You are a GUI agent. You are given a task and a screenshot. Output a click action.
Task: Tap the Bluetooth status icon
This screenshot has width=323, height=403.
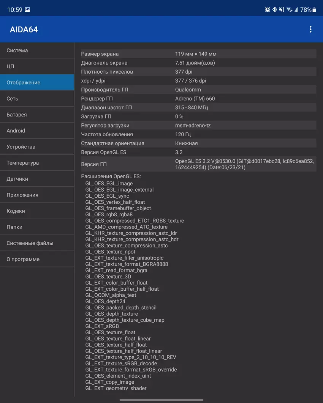pyautogui.click(x=274, y=10)
